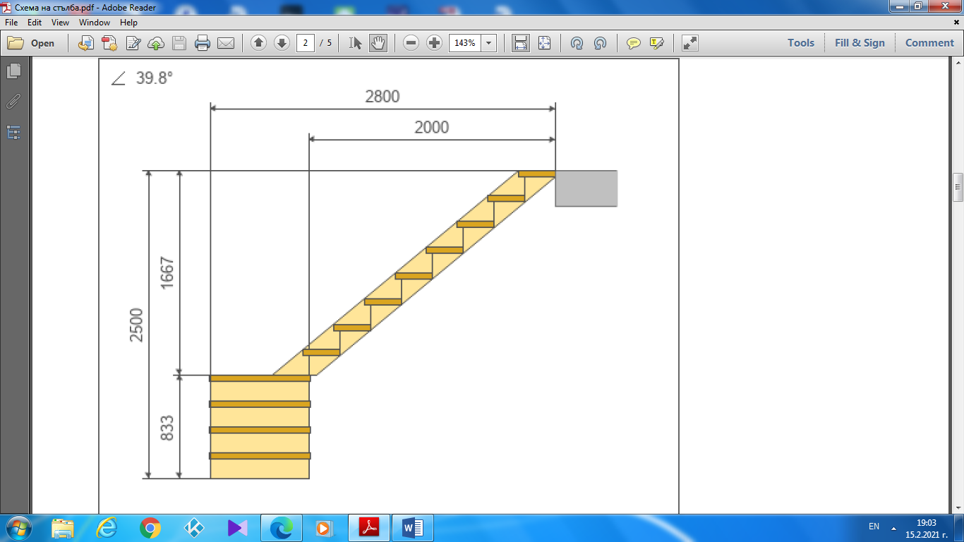
Task: Open the View menu
Action: click(60, 23)
